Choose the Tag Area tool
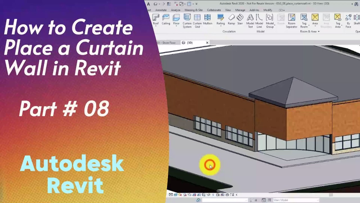Image resolution: width=360 pixels, height=203 pixels. point(338,21)
